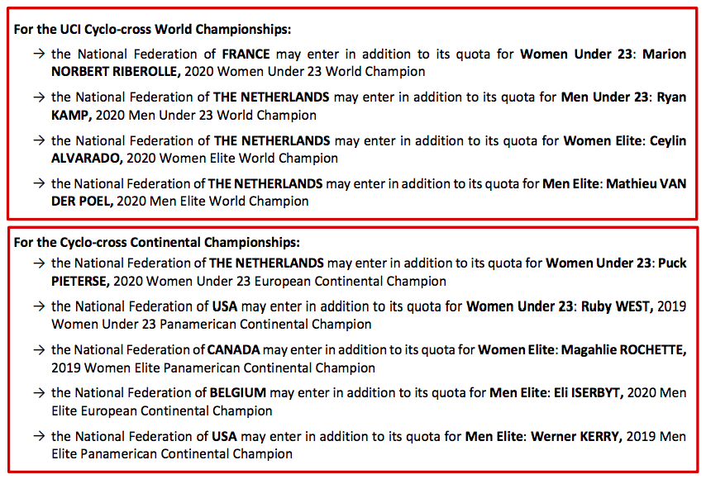706x479 pixels.
Task: Click the arrow bullet beside the CANADA entry
Action: point(39,349)
